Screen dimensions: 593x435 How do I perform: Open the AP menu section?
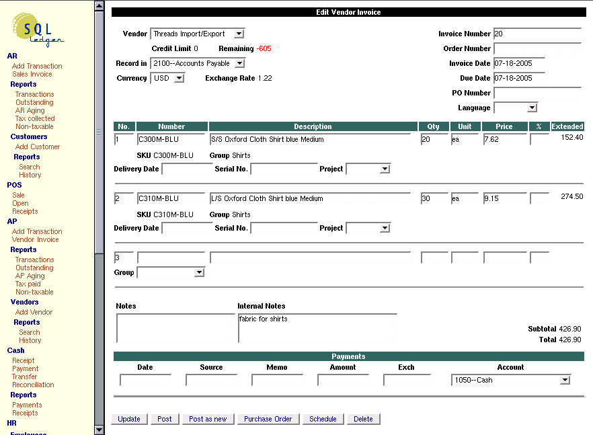tap(12, 221)
